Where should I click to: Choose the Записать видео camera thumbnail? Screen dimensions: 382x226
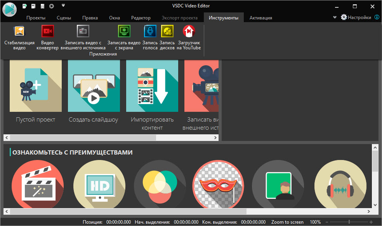pos(201,86)
